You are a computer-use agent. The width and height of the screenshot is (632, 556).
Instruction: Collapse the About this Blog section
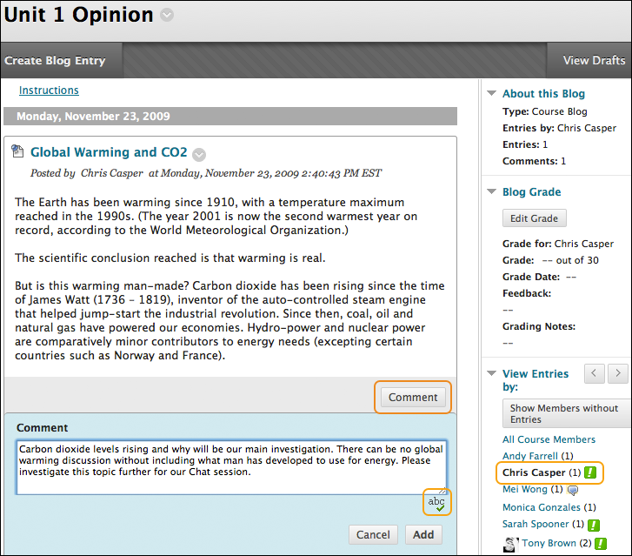pos(491,94)
